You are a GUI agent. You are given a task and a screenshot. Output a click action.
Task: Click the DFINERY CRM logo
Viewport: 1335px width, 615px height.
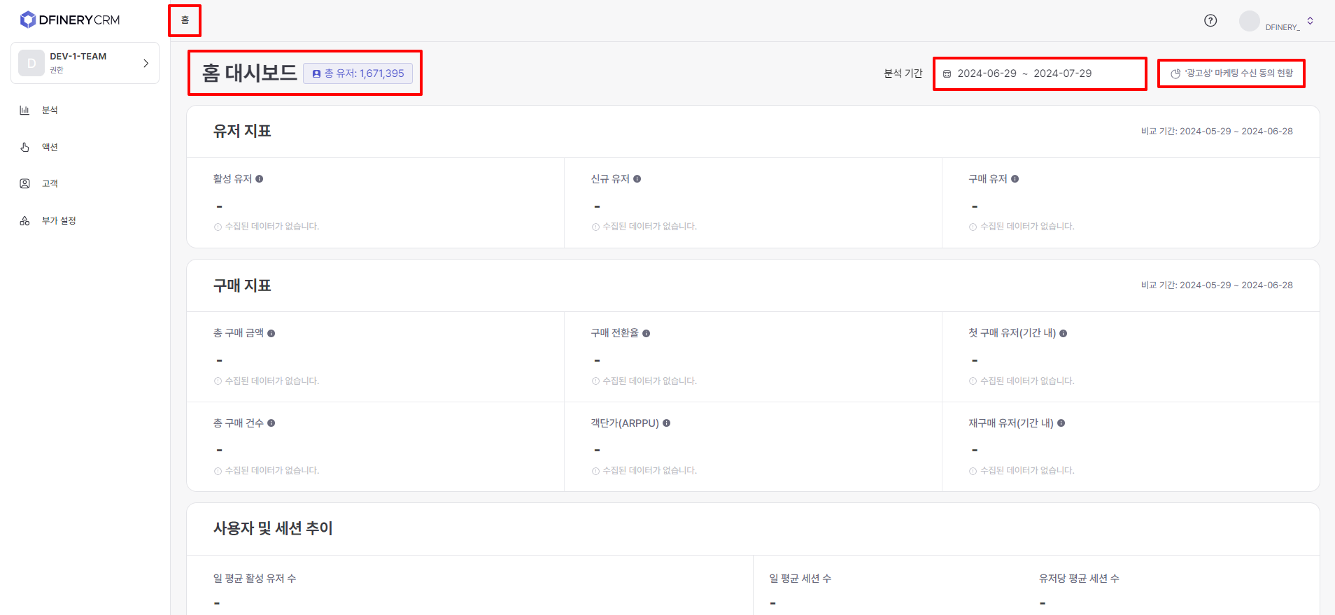70,20
